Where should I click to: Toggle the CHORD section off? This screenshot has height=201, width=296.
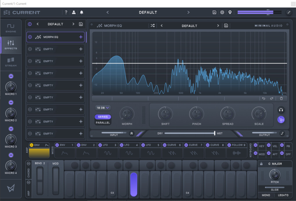pyautogui.click(x=28, y=164)
